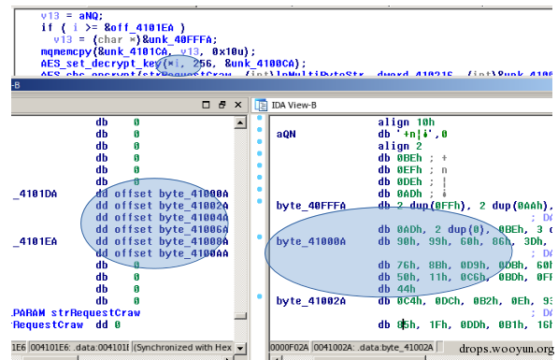Click 'AES_set_decrypt_key' in the pseudocode
Viewport: 558px width, 360px height.
(101, 64)
